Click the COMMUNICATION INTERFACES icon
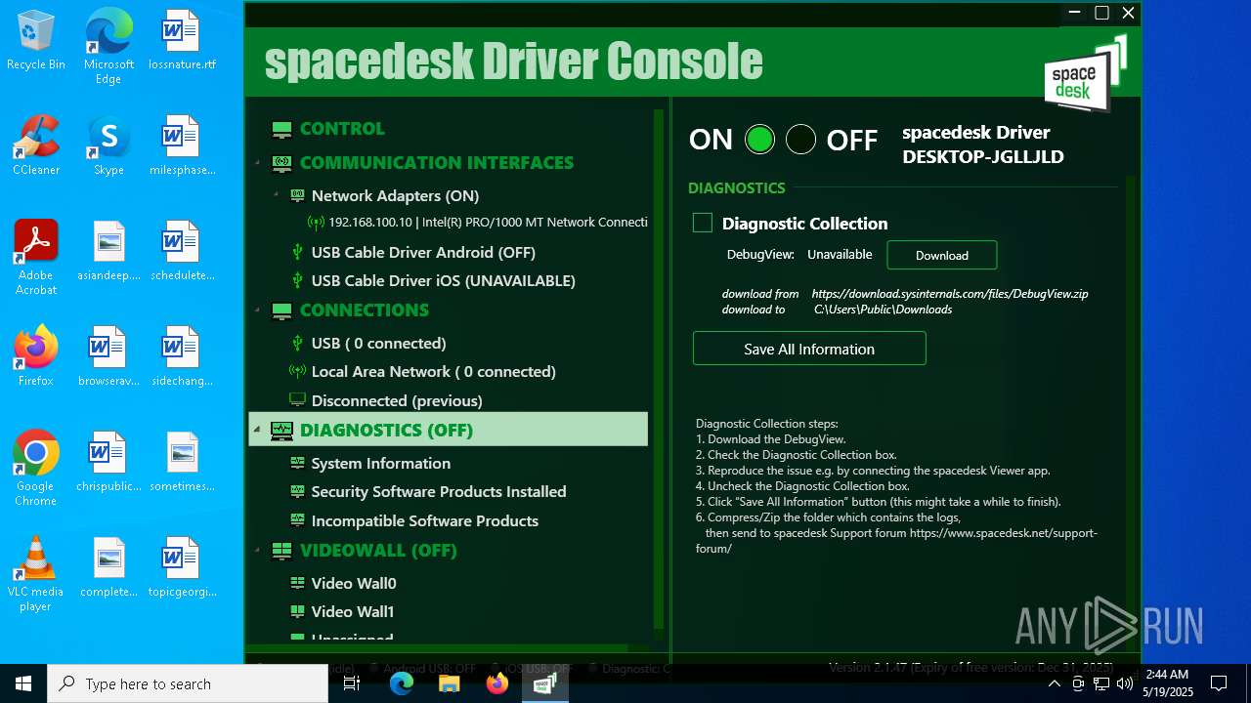Image resolution: width=1251 pixels, height=703 pixels. [x=282, y=163]
